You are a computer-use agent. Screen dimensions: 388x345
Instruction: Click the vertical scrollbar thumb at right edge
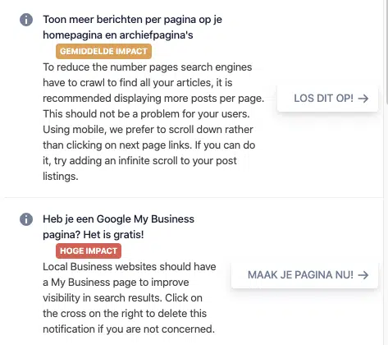tap(387, 52)
